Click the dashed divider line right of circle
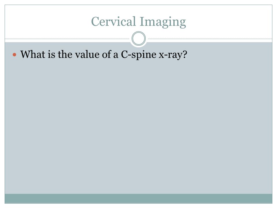The image size is (277, 208). coord(210,39)
